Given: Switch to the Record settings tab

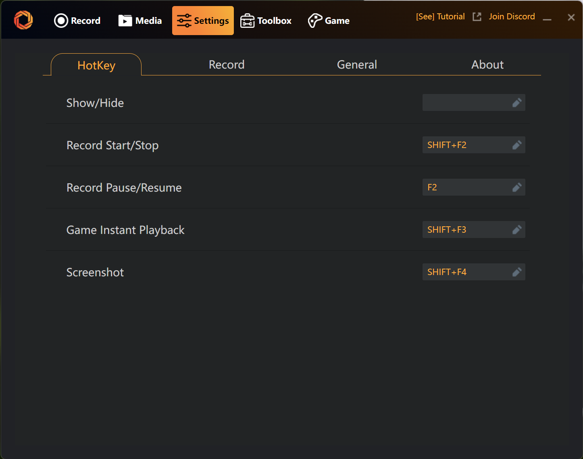Looking at the screenshot, I should (x=227, y=65).
